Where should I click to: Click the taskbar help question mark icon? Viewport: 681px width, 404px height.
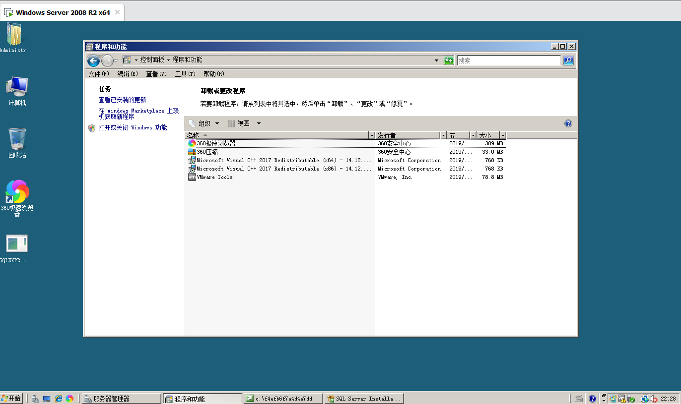[x=592, y=399]
